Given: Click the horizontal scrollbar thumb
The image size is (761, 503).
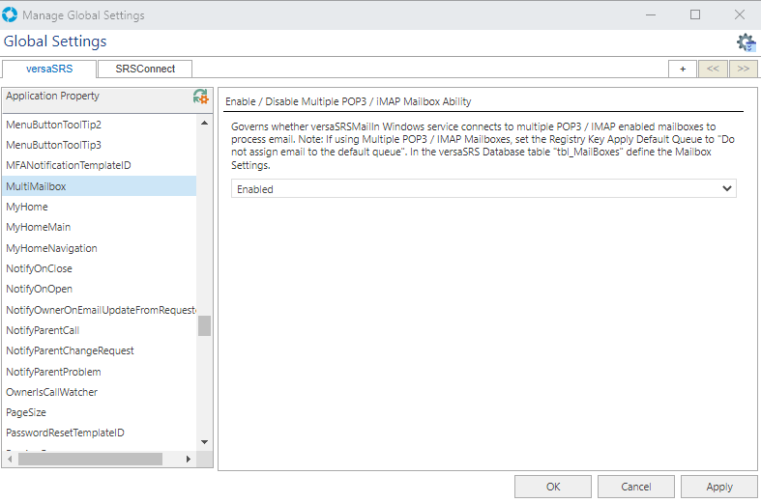Looking at the screenshot, I should (90, 459).
